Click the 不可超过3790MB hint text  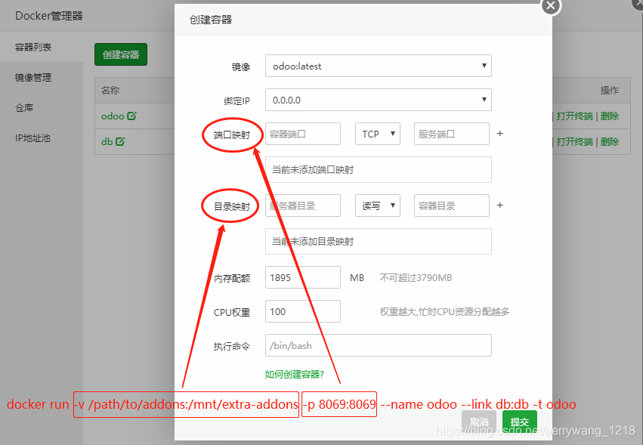pos(416,278)
